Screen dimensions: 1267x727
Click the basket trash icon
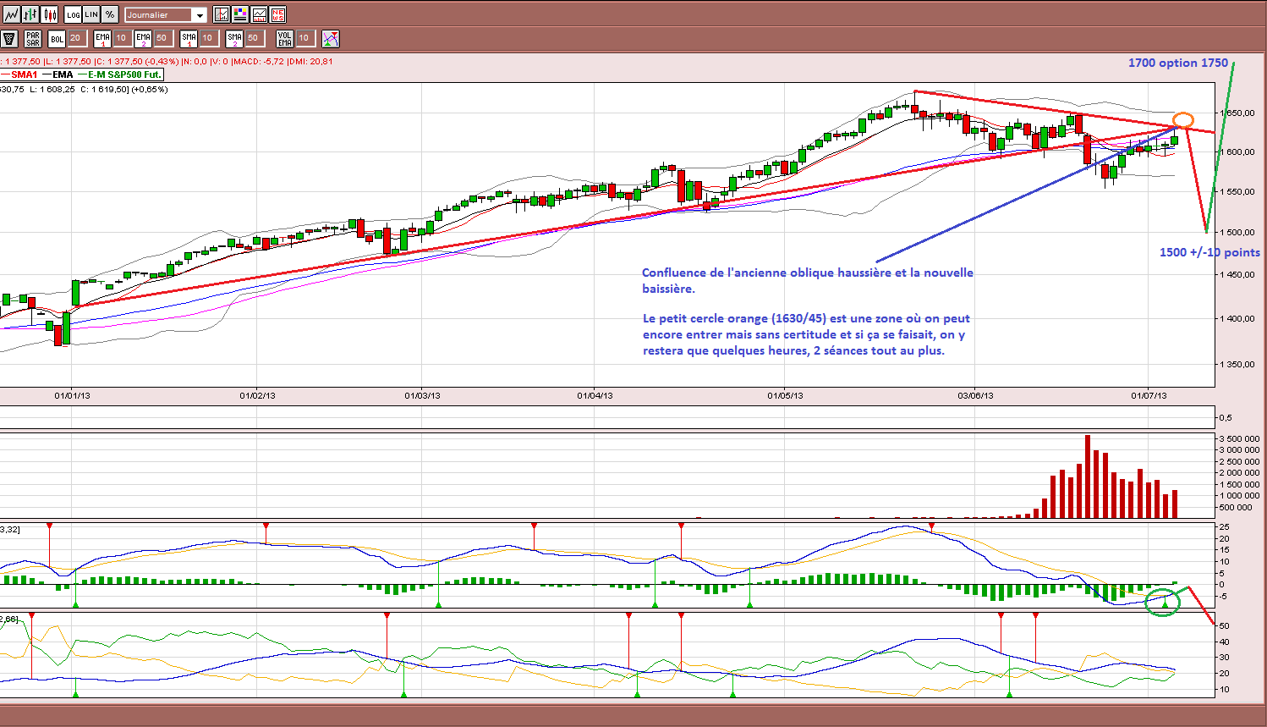click(x=9, y=38)
